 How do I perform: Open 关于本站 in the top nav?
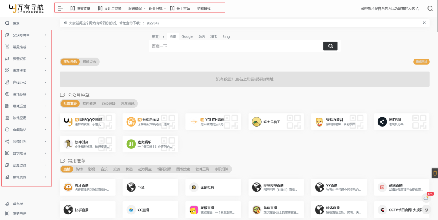(180, 8)
